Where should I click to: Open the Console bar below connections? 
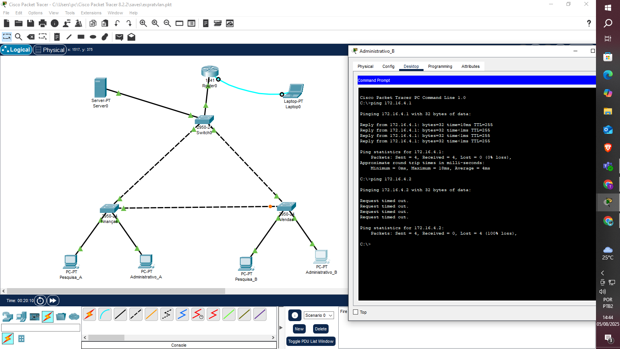[x=179, y=345]
